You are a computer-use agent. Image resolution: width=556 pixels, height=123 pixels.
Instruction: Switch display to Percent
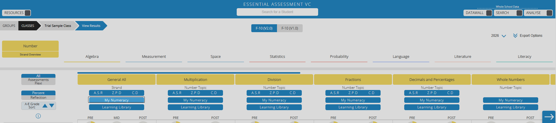click(x=38, y=93)
